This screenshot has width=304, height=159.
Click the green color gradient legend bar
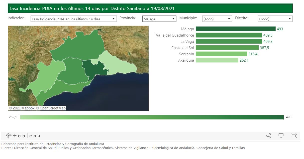click(x=152, y=117)
